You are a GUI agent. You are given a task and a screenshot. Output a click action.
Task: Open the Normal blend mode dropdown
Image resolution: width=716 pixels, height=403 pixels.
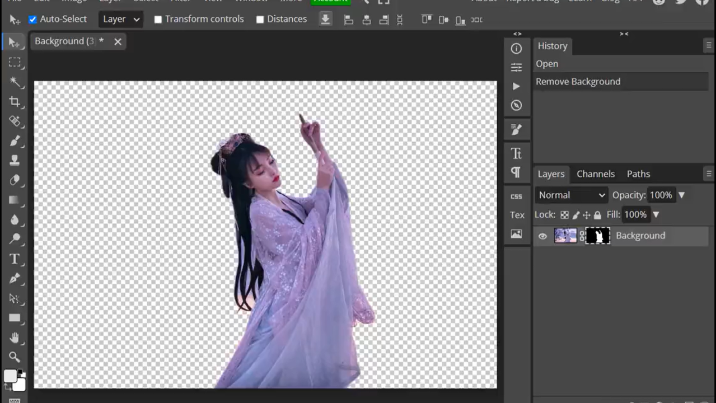pos(571,195)
